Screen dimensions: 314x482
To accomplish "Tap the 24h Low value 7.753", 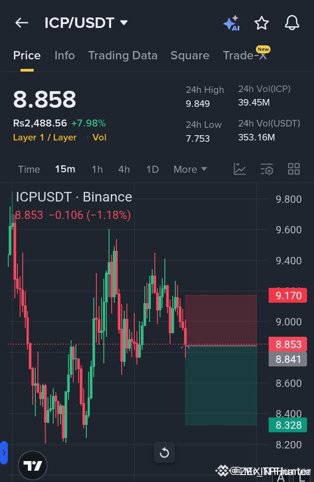I will point(198,139).
